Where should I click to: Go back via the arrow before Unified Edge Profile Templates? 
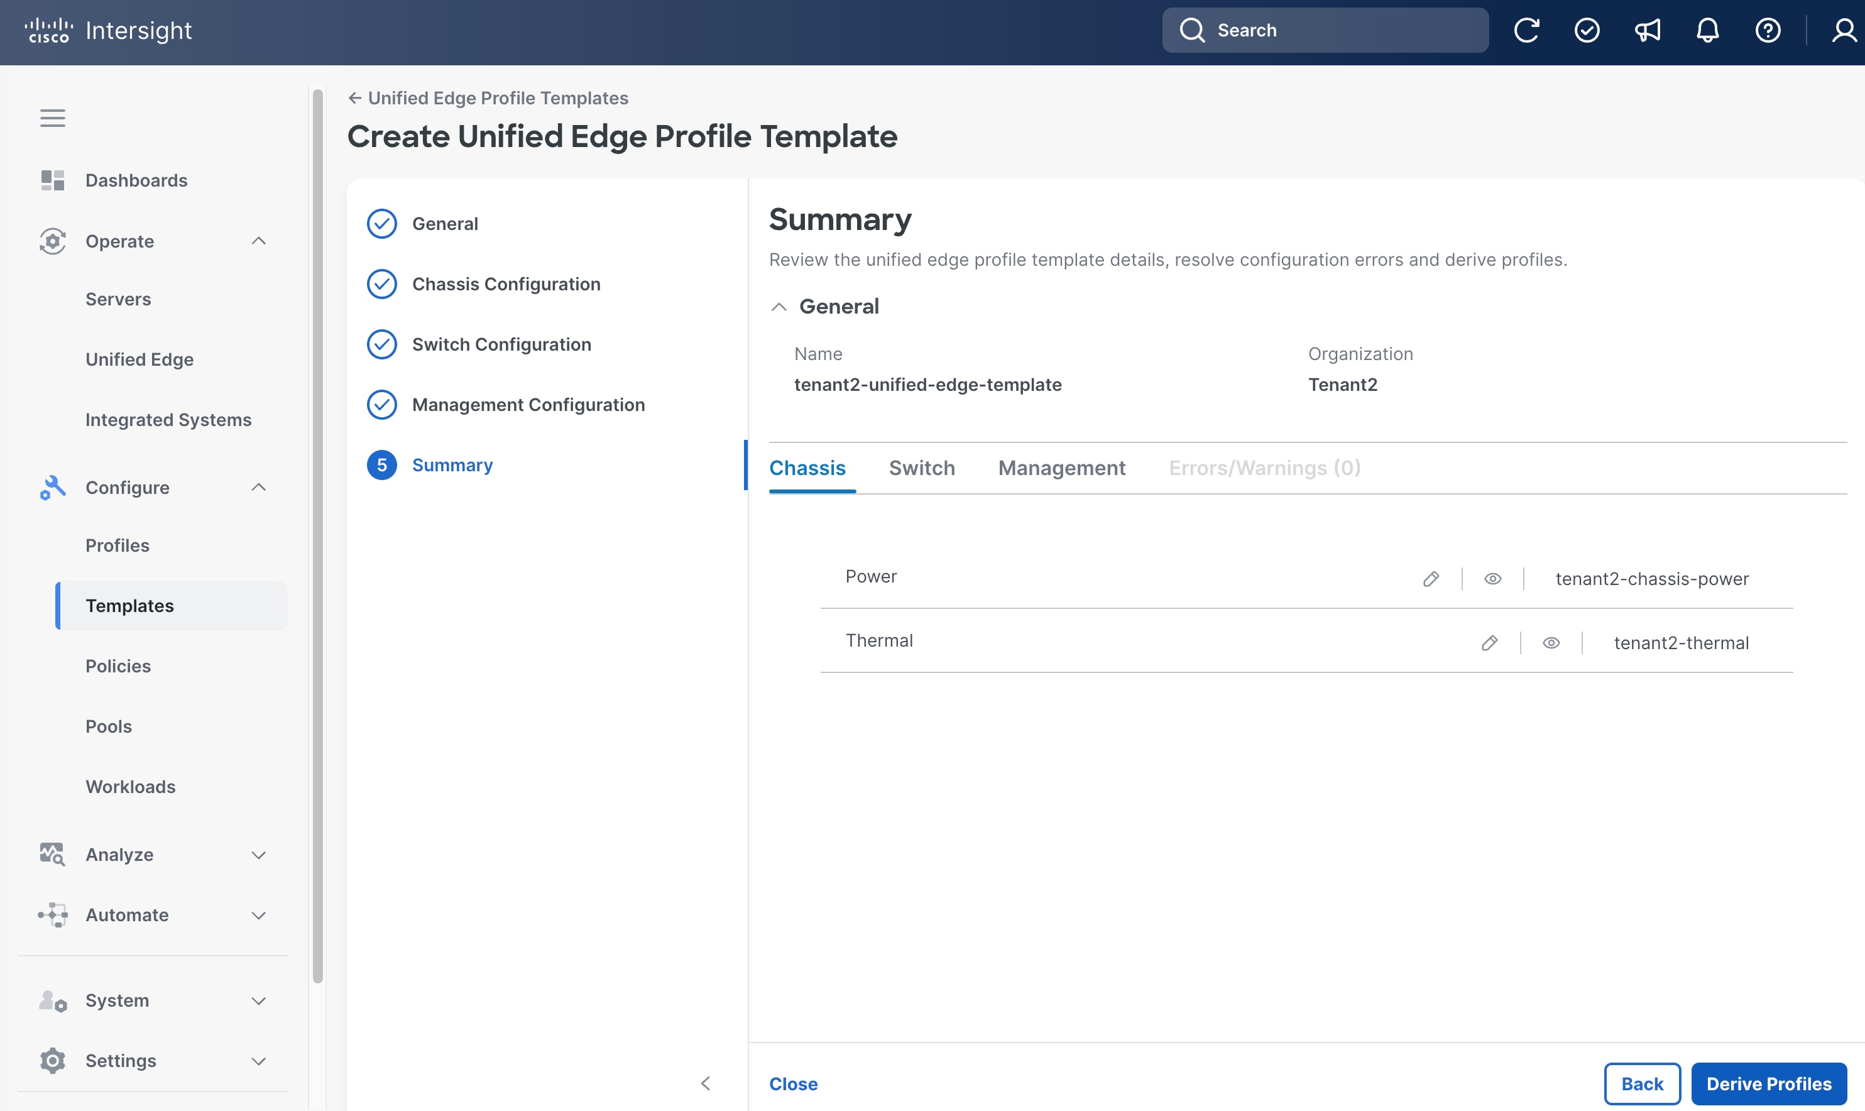coord(355,98)
